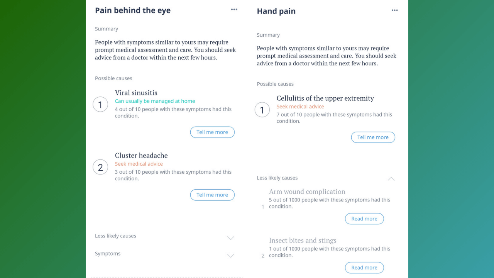Click Seek medical advice under Cellulitis
Screen dimensions: 494x278
tap(300, 106)
